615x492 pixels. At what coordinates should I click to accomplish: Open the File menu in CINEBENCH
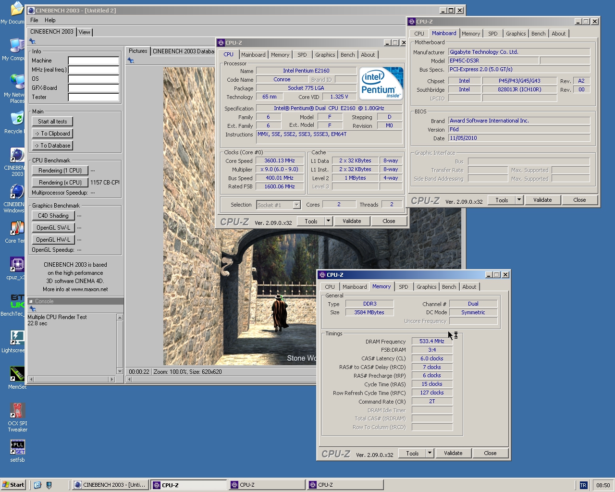(34, 20)
